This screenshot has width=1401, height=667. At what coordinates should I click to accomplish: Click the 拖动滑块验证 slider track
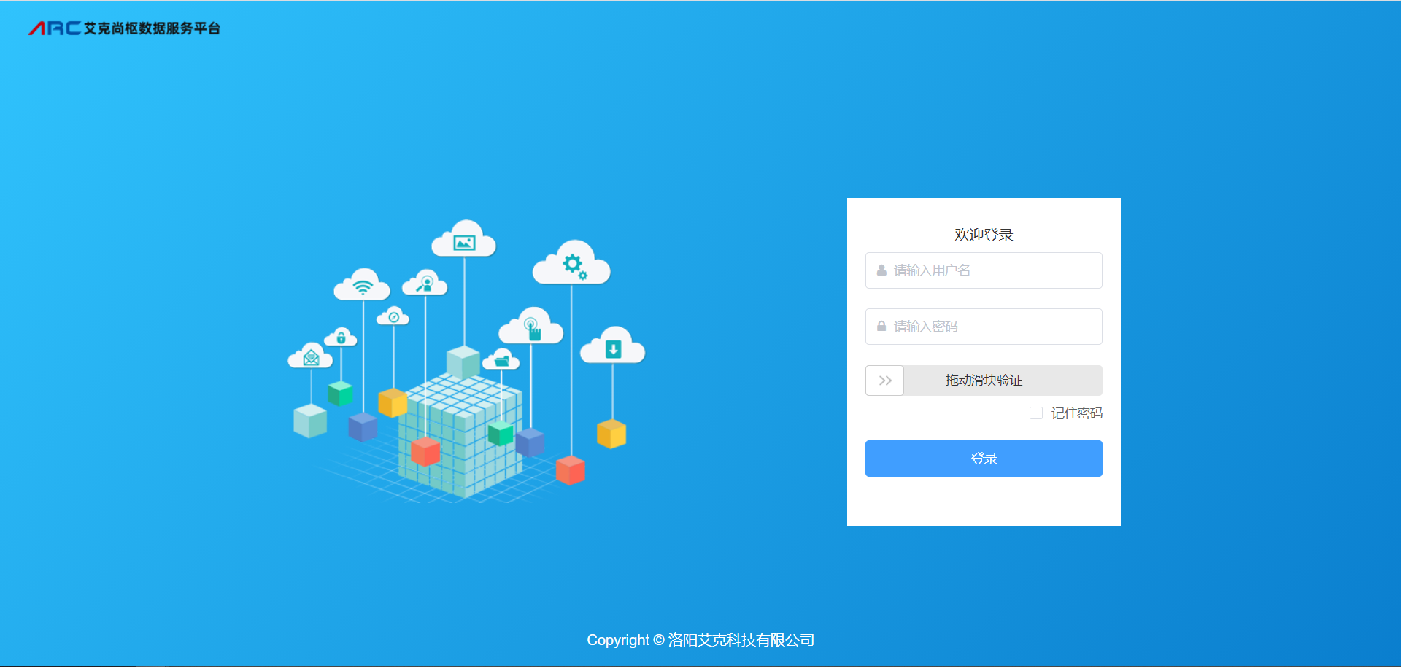(1002, 381)
